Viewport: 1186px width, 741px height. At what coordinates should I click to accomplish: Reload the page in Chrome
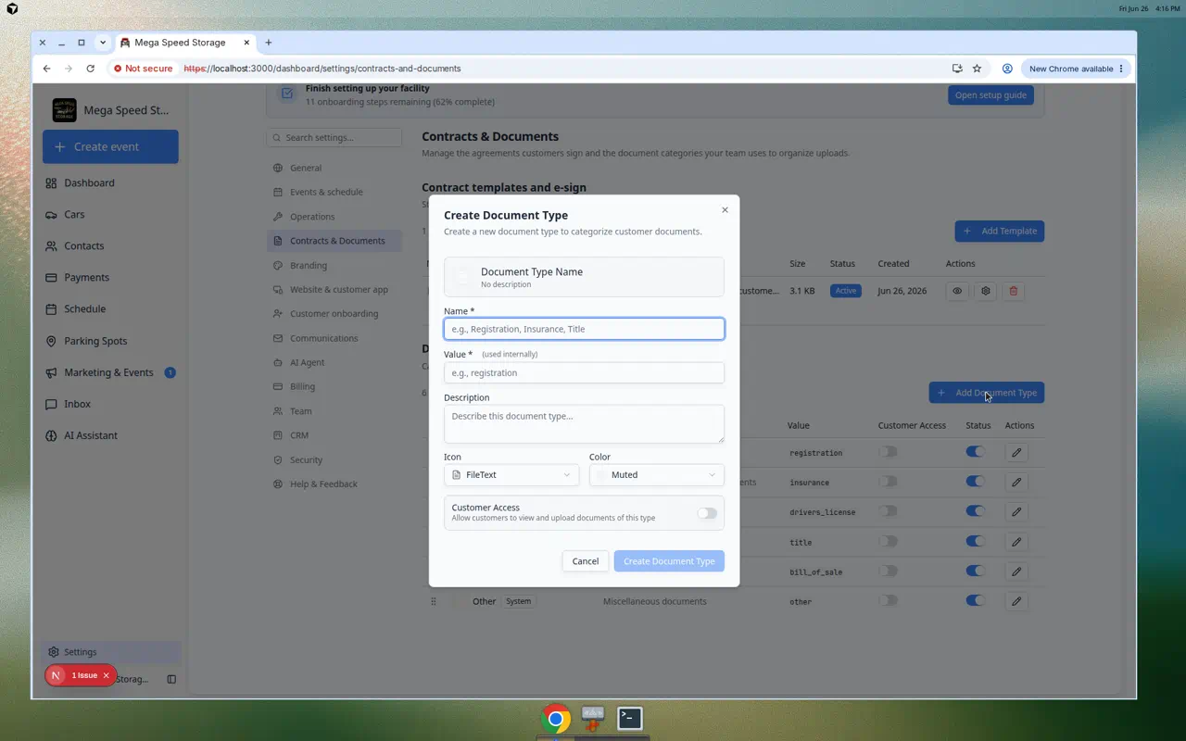90,69
